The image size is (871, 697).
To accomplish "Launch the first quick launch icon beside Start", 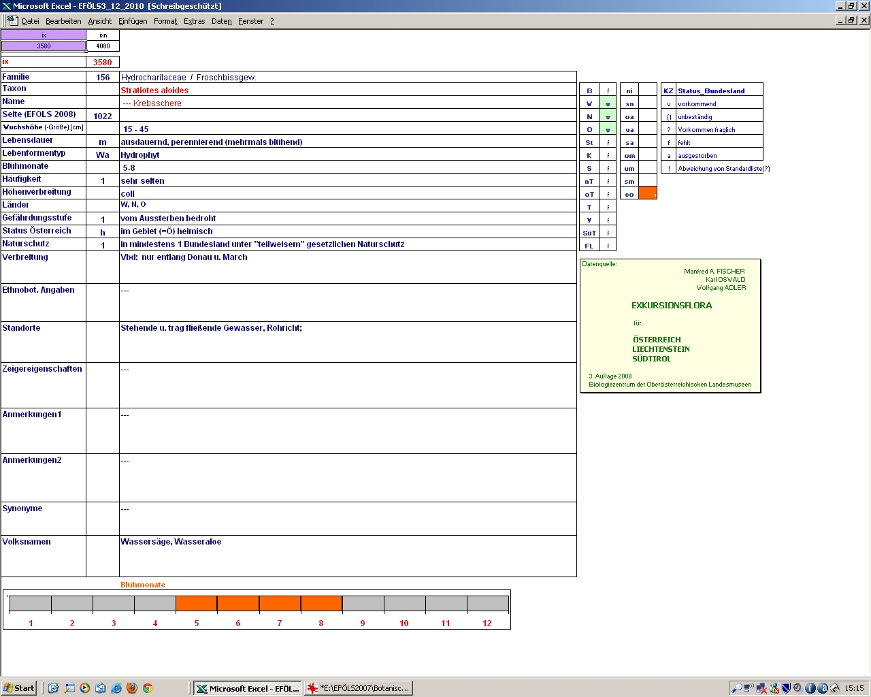I will pos(53,688).
